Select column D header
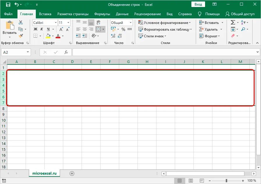This screenshot has width=261, height=184. [x=73, y=62]
